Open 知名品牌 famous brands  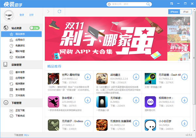point(20,57)
